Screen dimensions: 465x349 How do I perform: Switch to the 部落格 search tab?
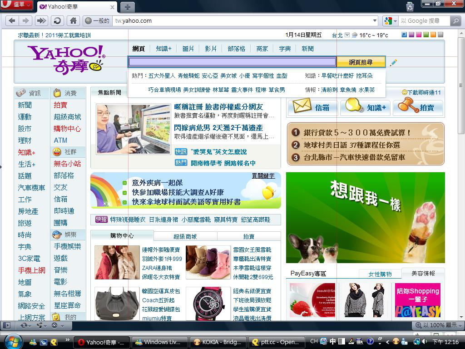(x=236, y=49)
